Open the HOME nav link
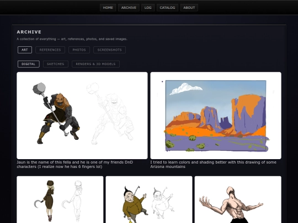This screenshot has height=223, width=298. pyautogui.click(x=108, y=8)
